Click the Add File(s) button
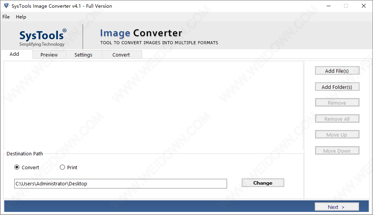This screenshot has width=373, height=215. point(337,71)
